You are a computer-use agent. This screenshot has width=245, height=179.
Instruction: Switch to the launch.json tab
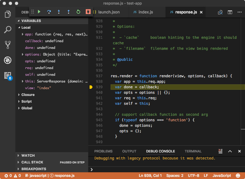pos(109,12)
